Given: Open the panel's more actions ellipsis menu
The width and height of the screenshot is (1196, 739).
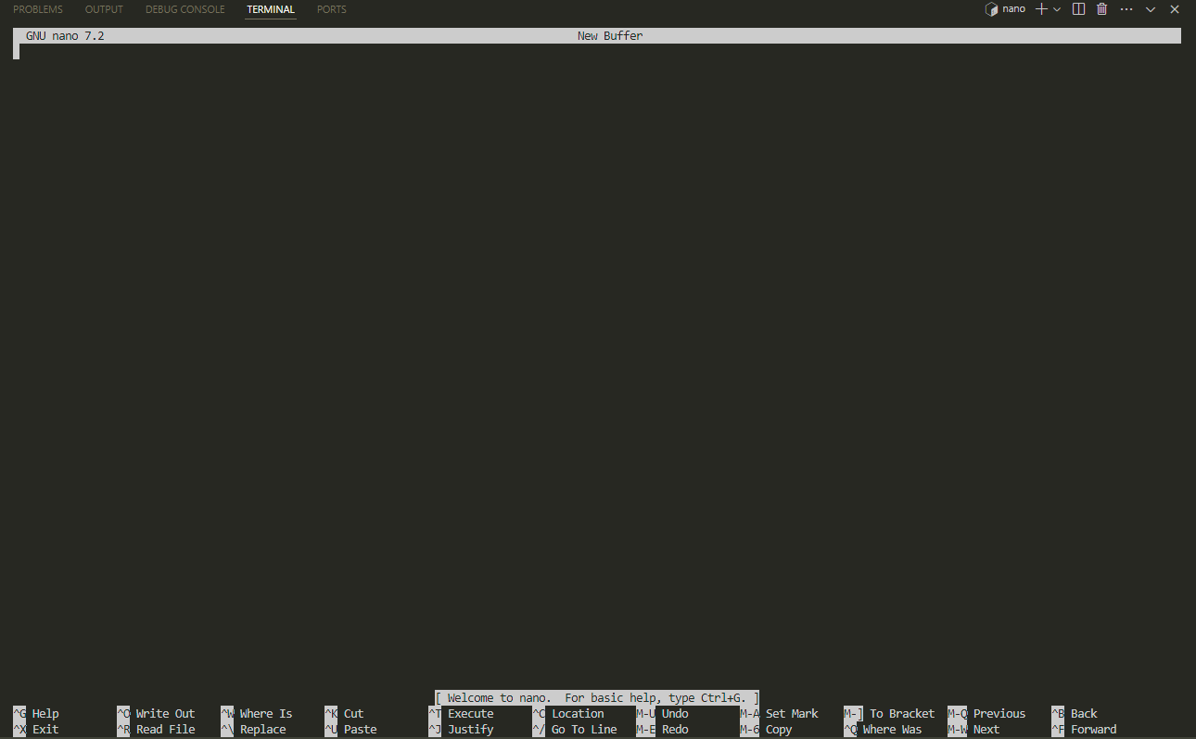Looking at the screenshot, I should [x=1126, y=9].
